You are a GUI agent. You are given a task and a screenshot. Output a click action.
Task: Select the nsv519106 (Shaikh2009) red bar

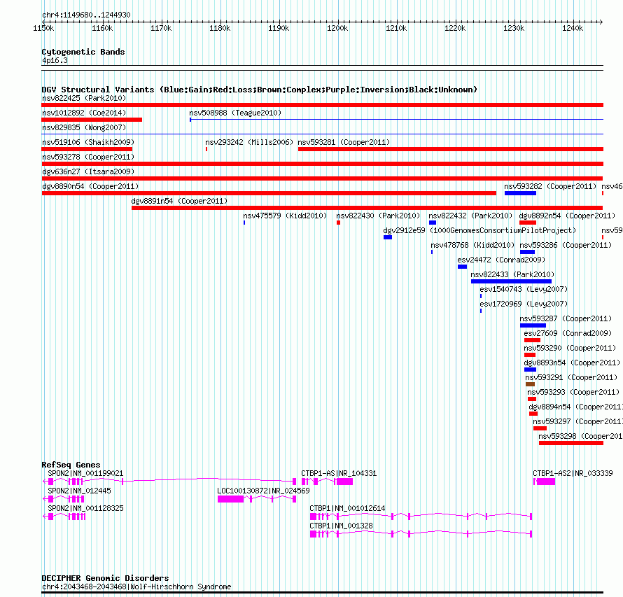(87, 149)
